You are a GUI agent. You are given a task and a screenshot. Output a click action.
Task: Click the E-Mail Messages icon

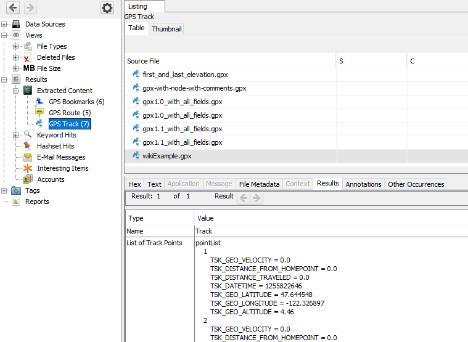(28, 157)
